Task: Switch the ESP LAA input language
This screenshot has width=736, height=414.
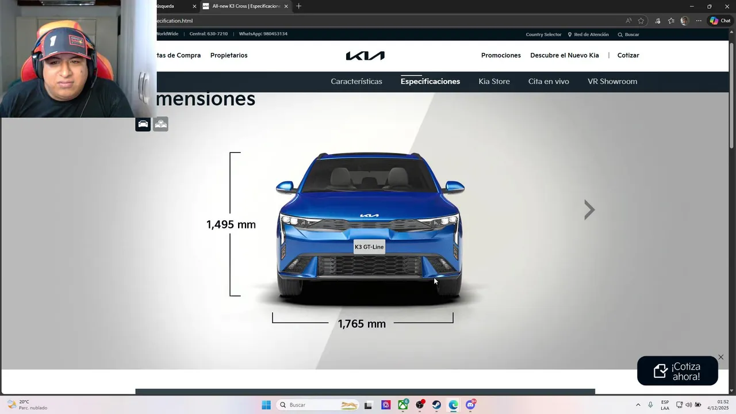Action: (x=665, y=405)
